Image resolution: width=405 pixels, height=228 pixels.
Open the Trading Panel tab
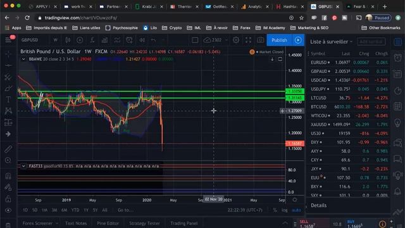[x=184, y=223]
